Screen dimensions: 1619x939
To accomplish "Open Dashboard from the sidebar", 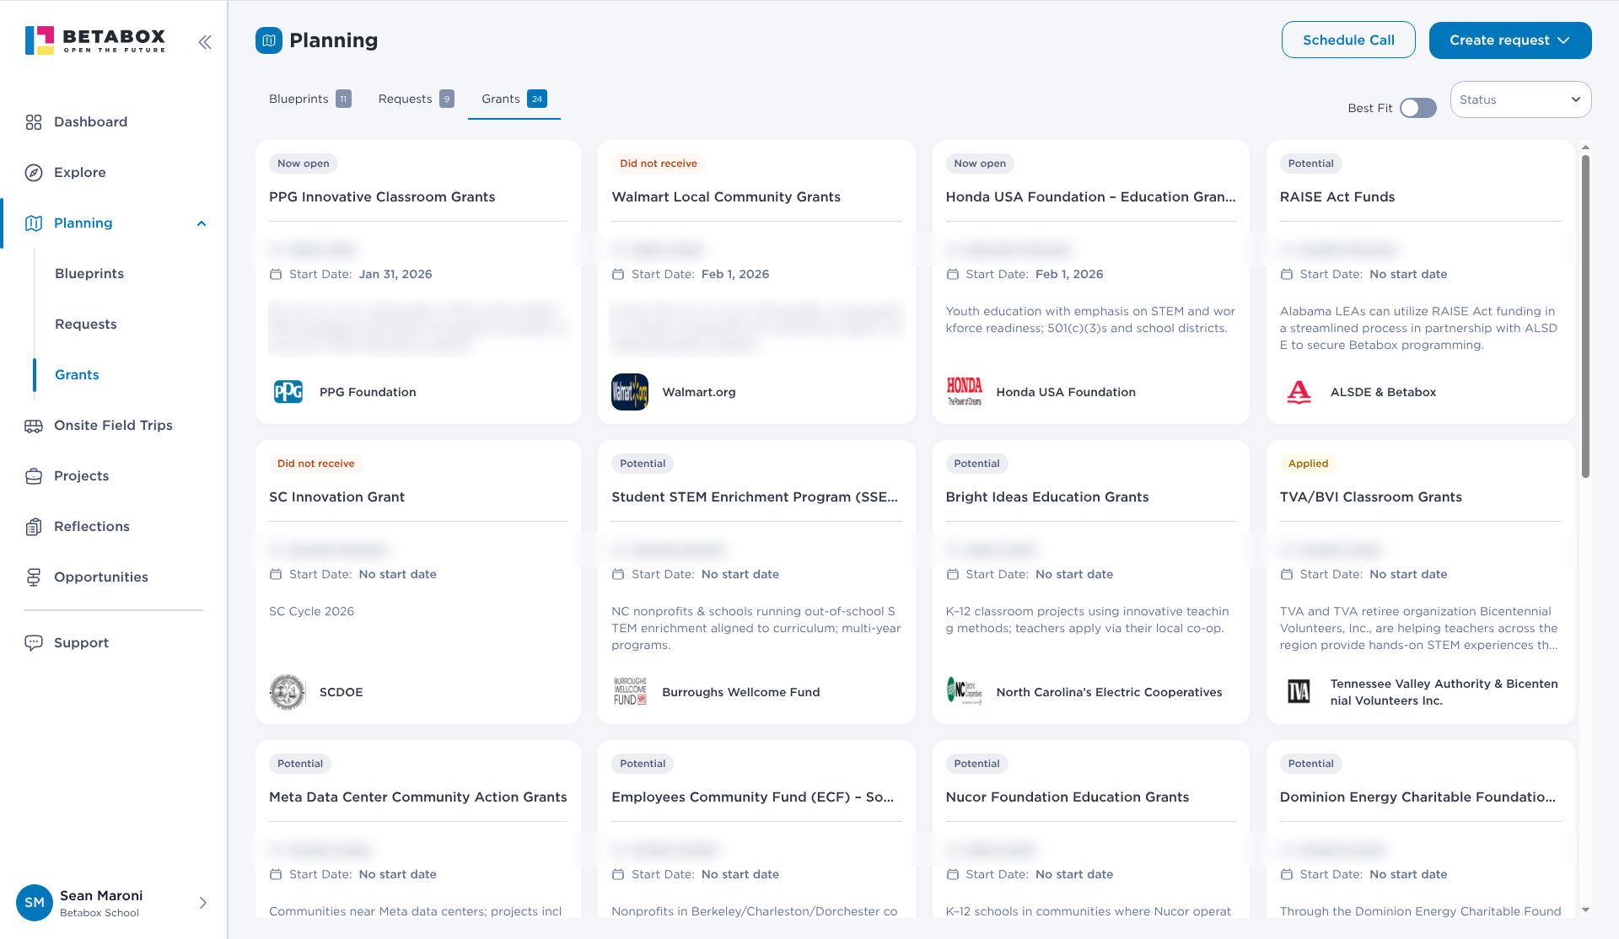I will click(90, 122).
